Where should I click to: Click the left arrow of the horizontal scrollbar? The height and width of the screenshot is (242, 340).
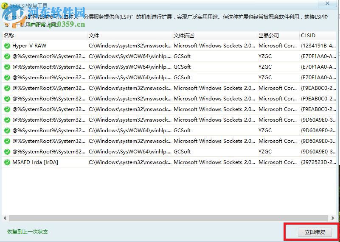5,218
